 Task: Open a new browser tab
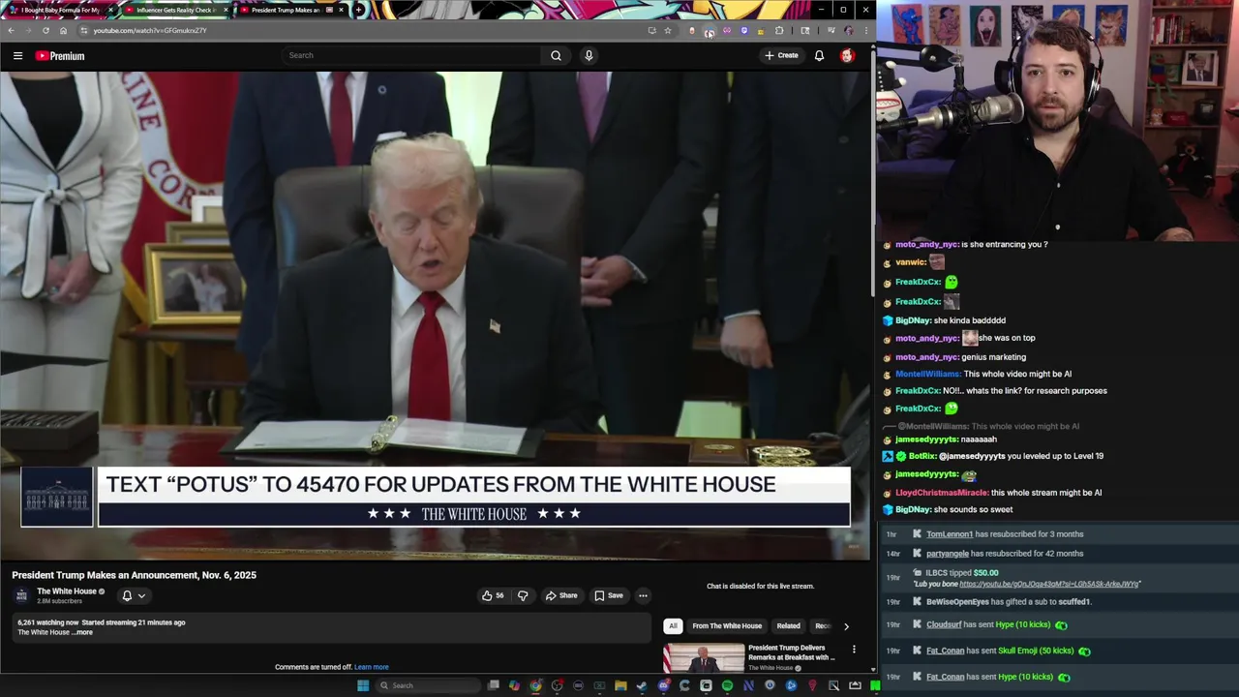point(359,10)
